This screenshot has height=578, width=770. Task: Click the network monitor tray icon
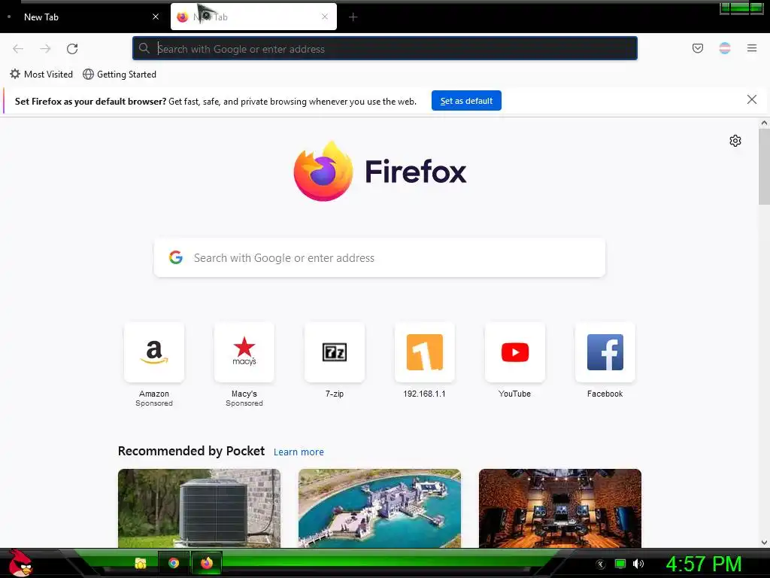pyautogui.click(x=620, y=564)
